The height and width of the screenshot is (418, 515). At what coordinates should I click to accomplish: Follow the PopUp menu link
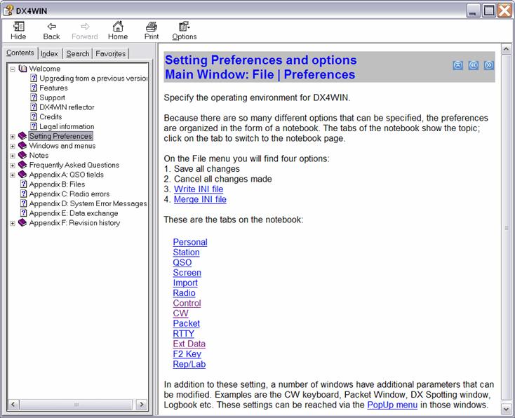392,405
